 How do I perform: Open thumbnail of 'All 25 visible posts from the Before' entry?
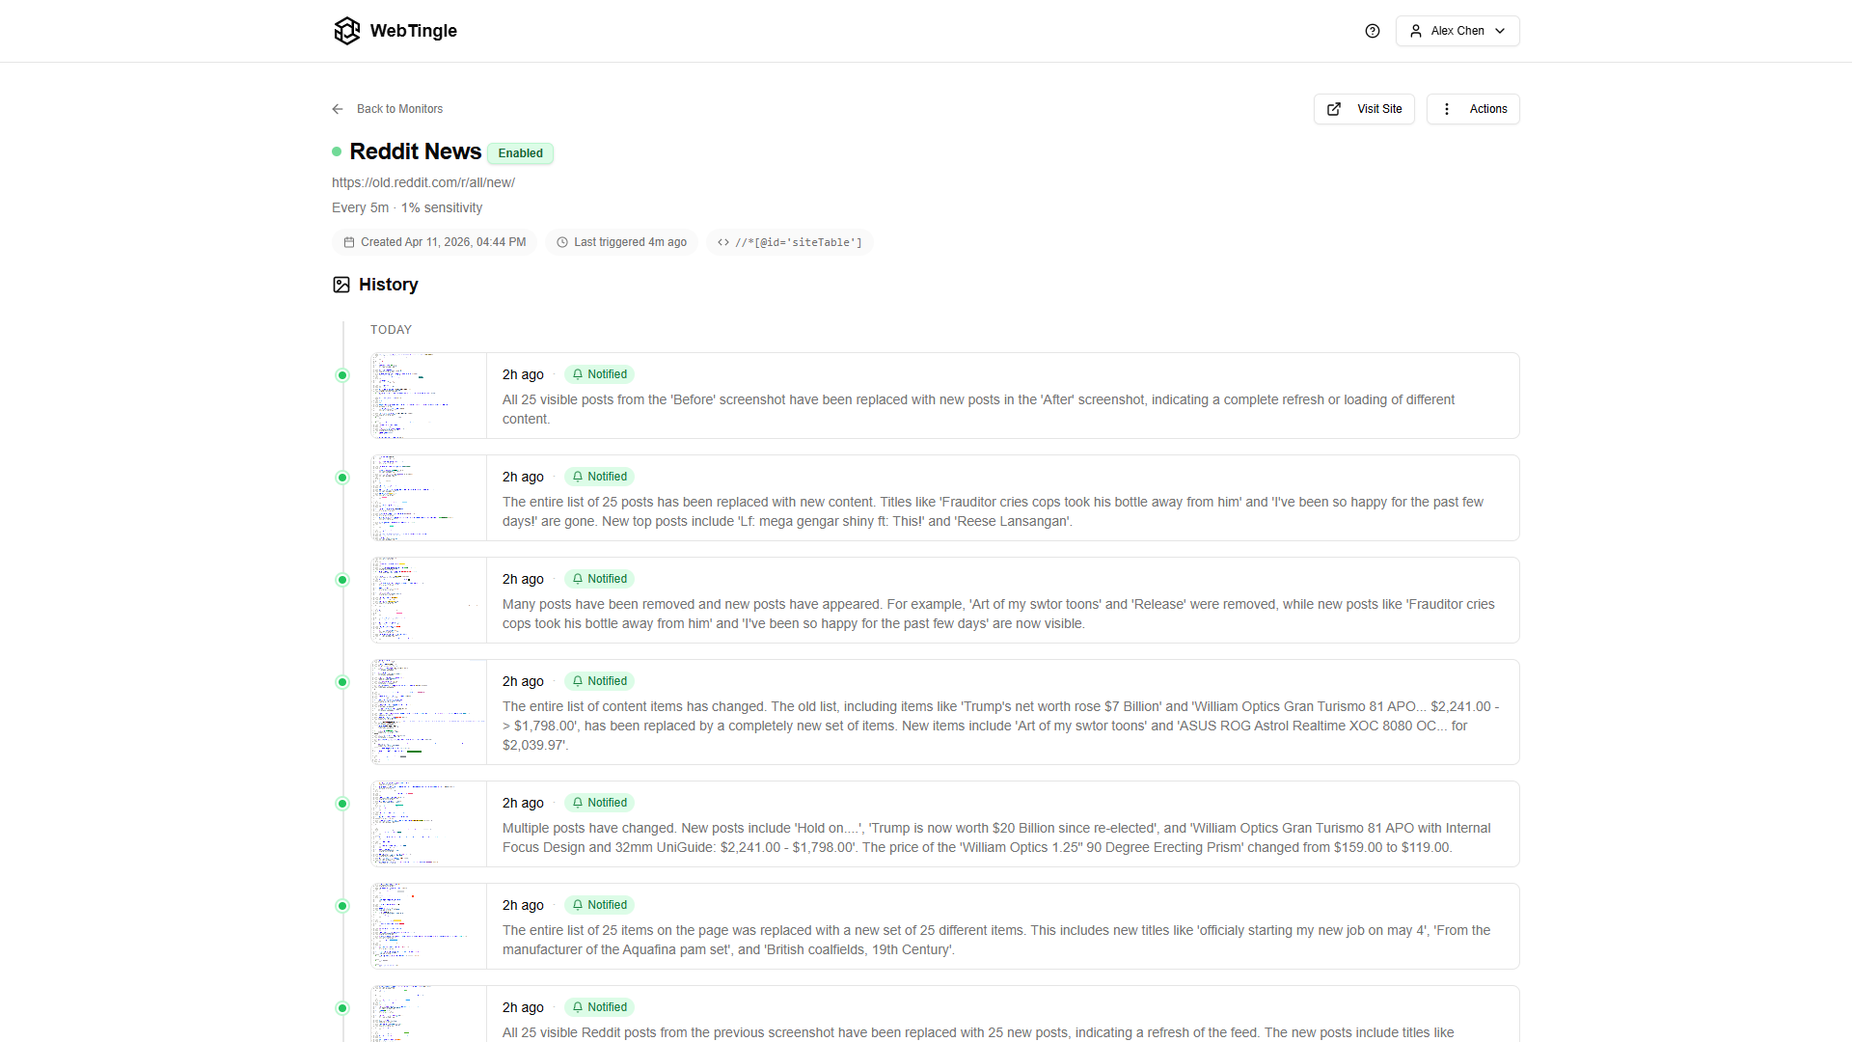tap(429, 396)
